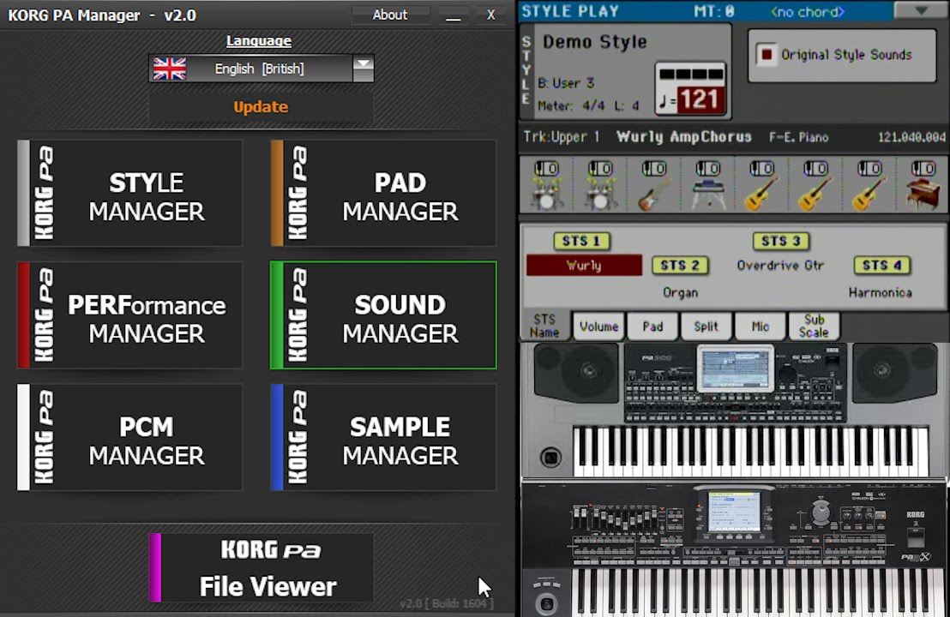
Task: Open the Performance Manager
Action: coord(129,315)
